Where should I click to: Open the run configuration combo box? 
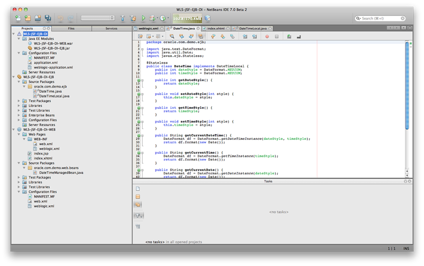point(98,18)
